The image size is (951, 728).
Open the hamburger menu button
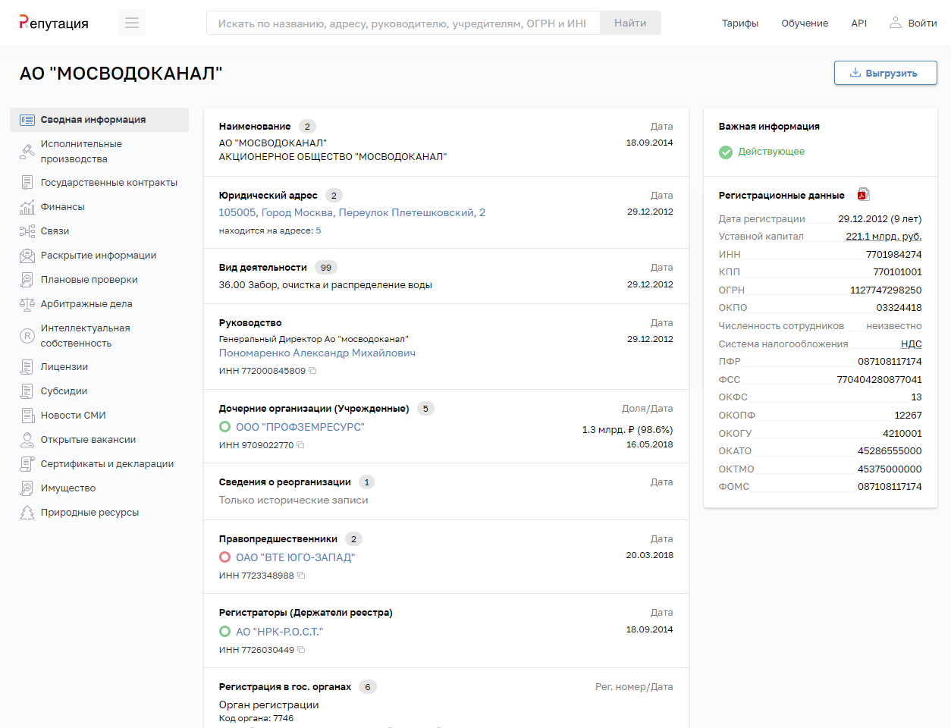tap(132, 23)
